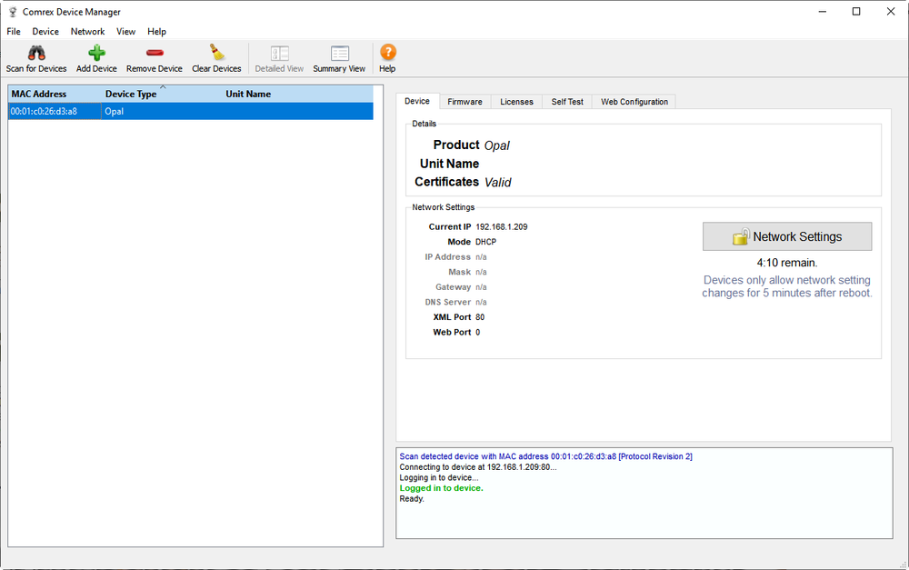Click the Network Settings button
The width and height of the screenshot is (909, 570).
pyautogui.click(x=787, y=236)
